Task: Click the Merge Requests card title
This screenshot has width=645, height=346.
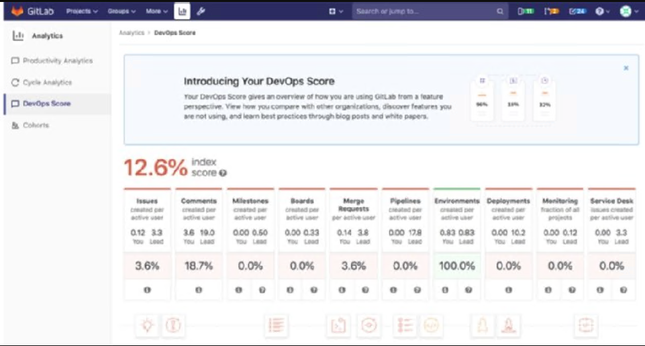Action: (354, 204)
